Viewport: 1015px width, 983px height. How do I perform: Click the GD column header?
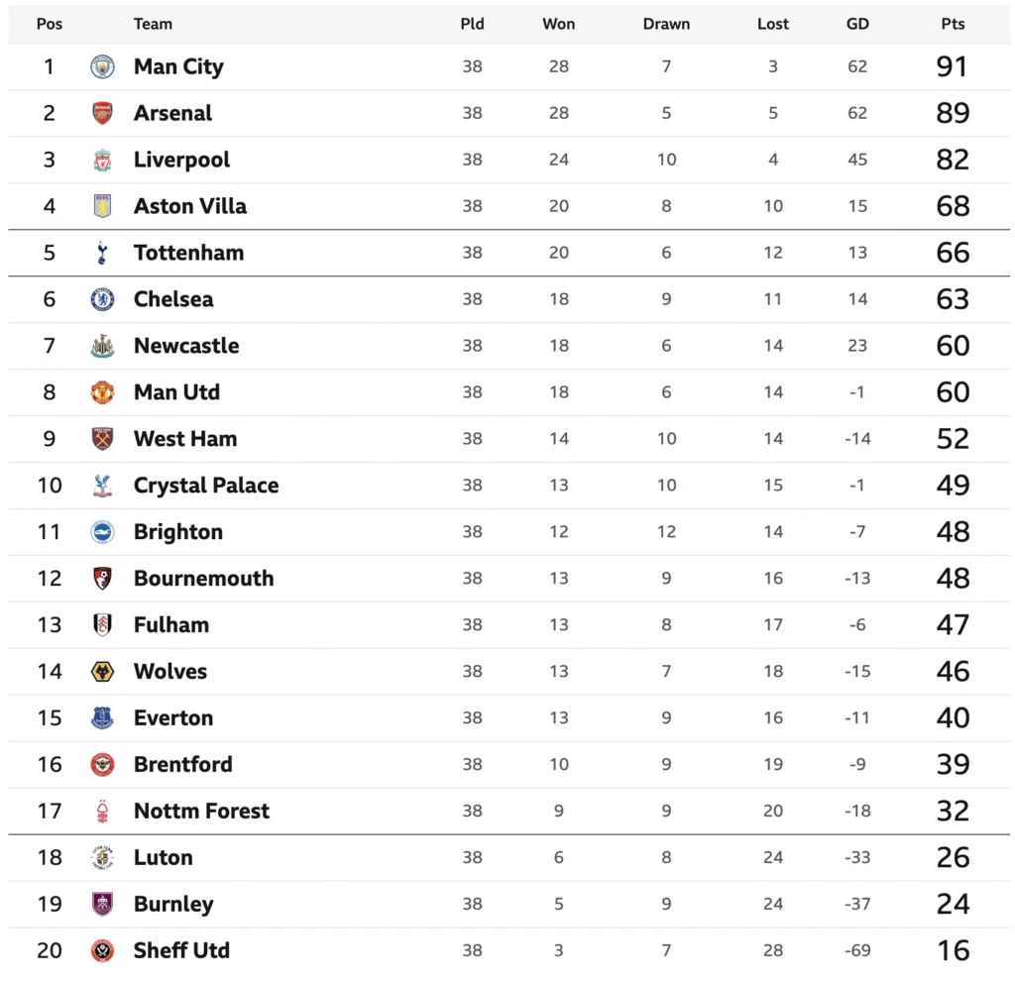857,24
